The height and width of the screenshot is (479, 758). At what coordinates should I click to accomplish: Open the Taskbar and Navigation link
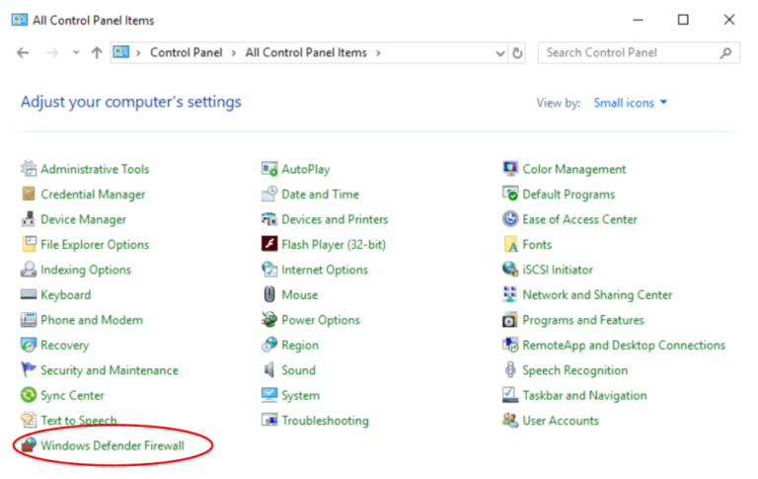(584, 395)
